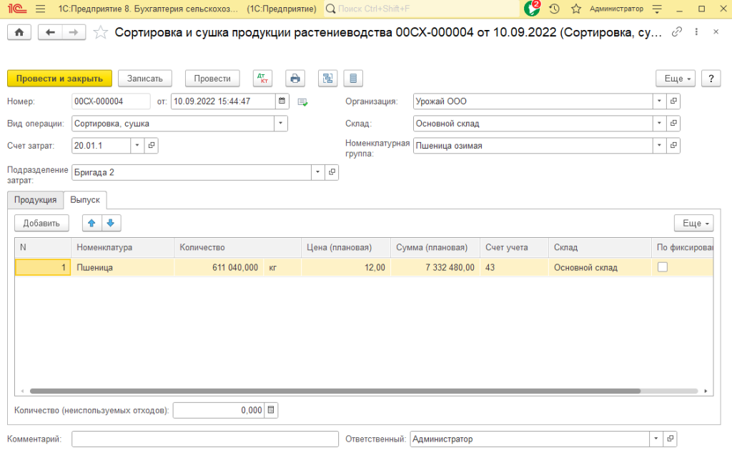Select the Выпуск tab
This screenshot has width=732, height=453.
click(x=85, y=200)
